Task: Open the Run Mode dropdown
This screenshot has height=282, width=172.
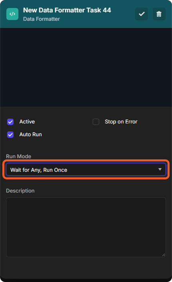Action: [x=86, y=169]
